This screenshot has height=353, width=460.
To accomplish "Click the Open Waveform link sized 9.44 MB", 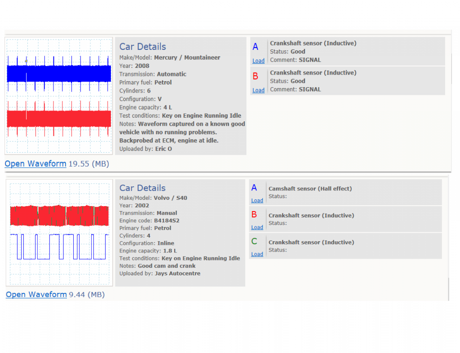I will tap(36, 295).
